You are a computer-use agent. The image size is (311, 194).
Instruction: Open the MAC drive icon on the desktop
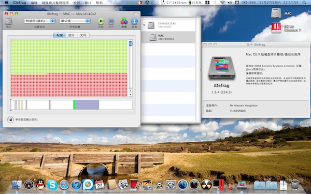276,13
